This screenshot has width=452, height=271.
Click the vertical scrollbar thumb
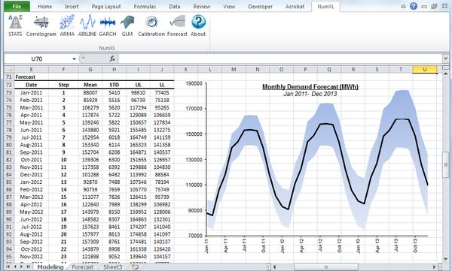pos(445,164)
